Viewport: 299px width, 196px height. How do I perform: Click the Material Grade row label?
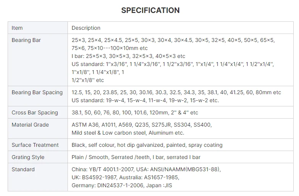point(30,125)
